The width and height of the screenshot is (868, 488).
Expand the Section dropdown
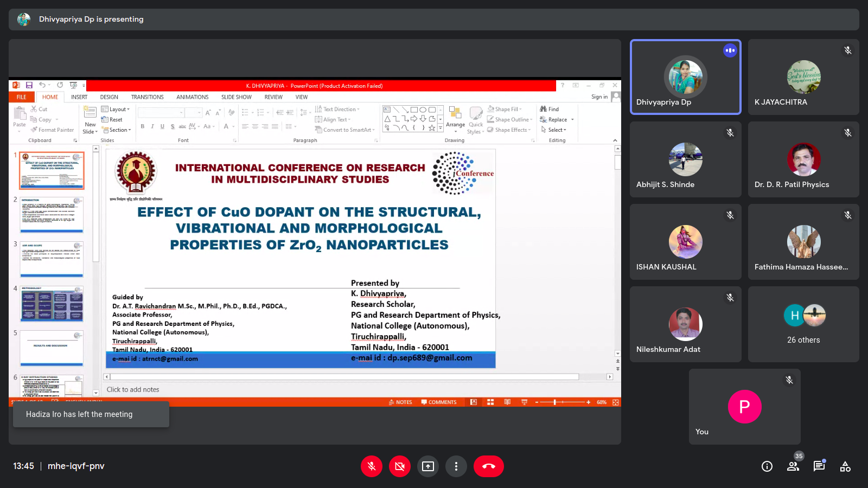pos(116,130)
